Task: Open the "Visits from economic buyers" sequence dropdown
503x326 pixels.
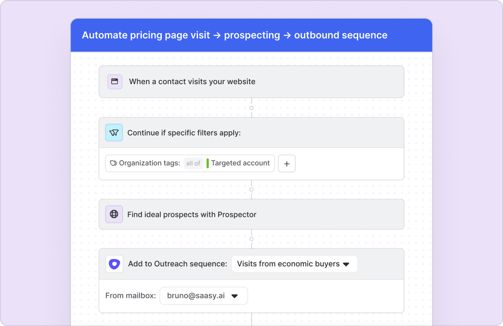Action: coord(294,264)
